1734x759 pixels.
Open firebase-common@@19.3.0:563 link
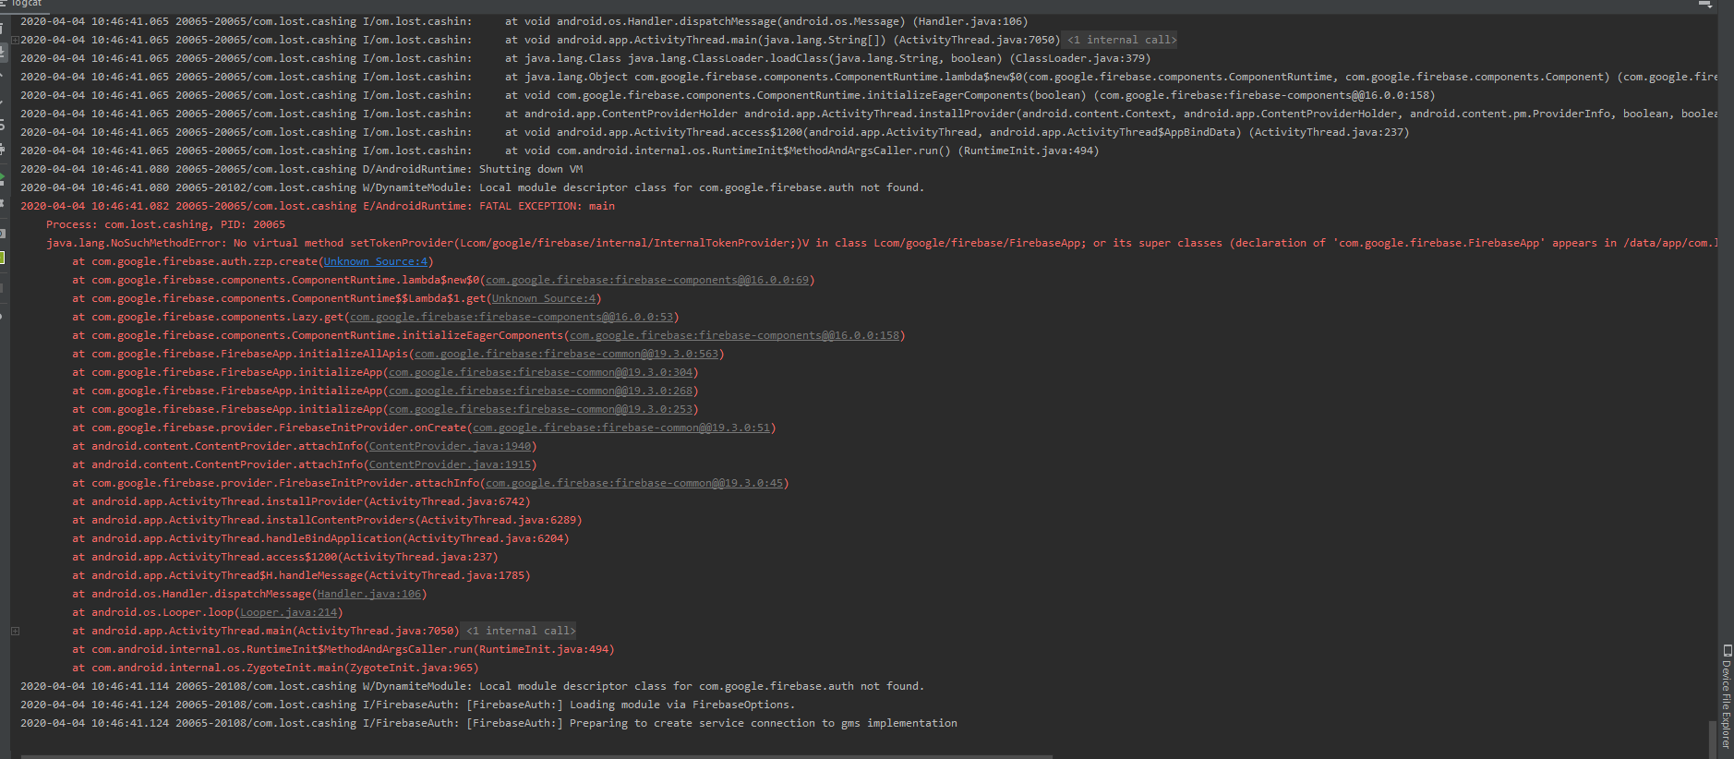tap(567, 354)
